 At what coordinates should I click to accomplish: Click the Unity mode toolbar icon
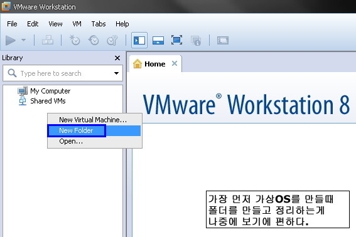[196, 41]
